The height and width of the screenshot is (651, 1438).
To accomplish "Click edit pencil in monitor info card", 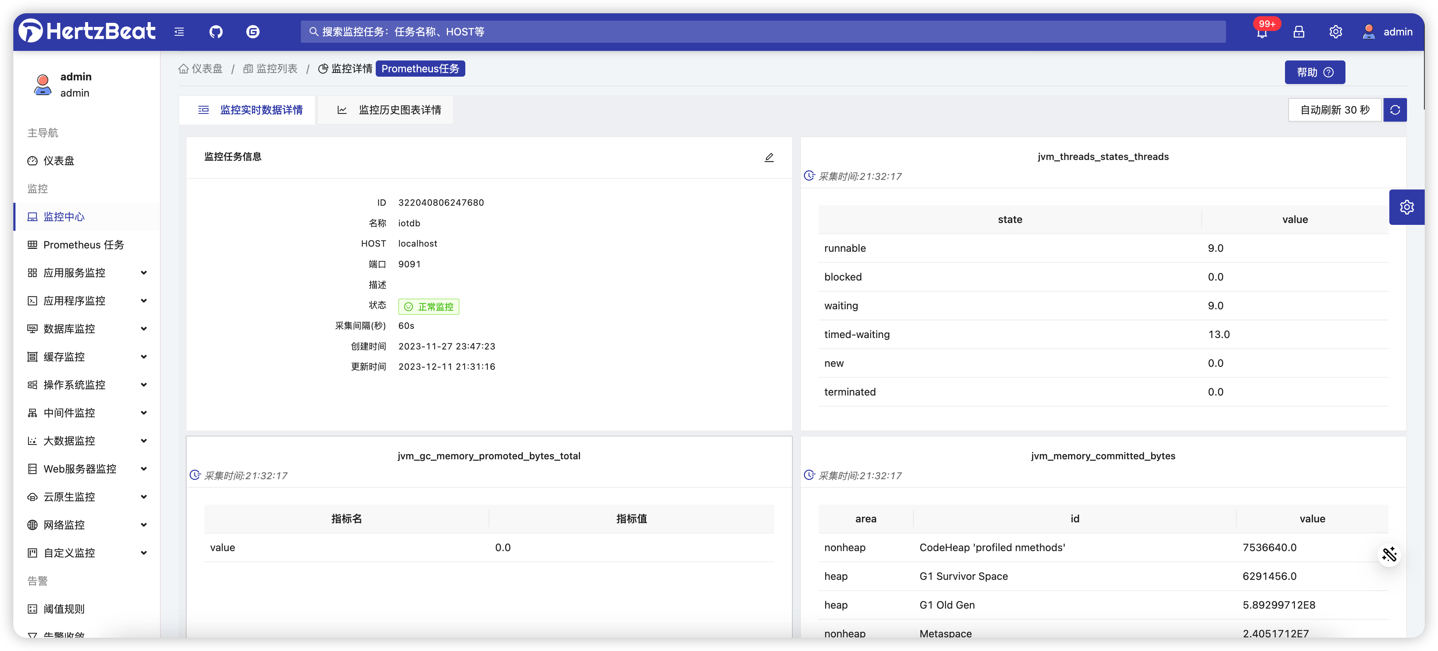I will coord(769,157).
